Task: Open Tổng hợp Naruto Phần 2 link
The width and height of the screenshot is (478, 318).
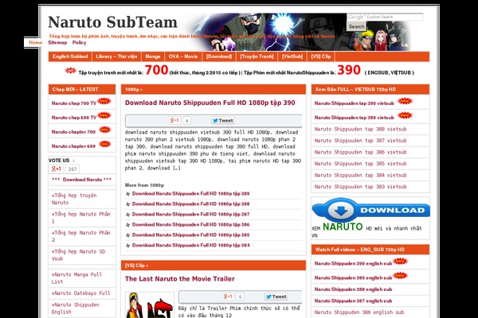Action: click(x=80, y=236)
